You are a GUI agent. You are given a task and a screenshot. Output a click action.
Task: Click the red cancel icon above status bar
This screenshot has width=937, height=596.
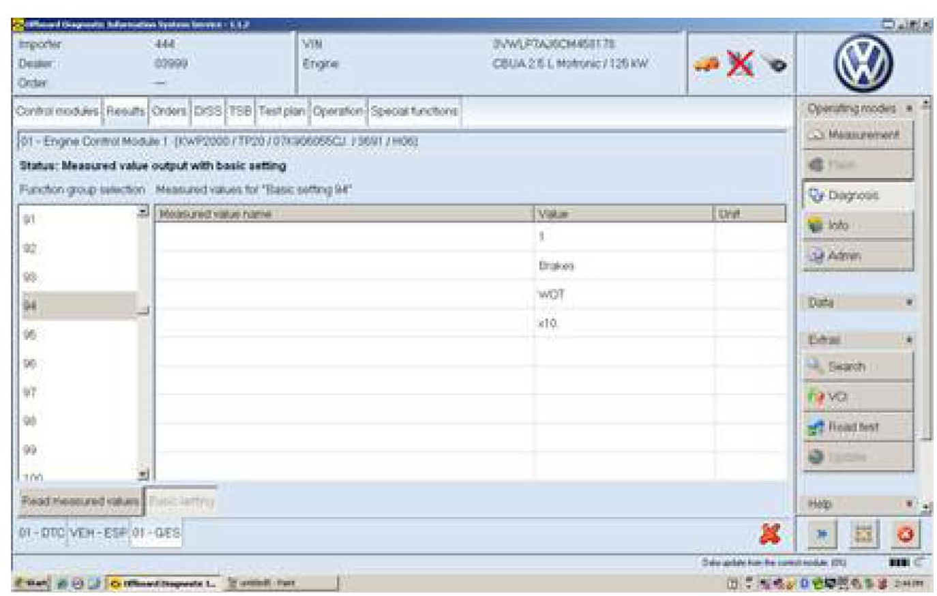point(770,534)
